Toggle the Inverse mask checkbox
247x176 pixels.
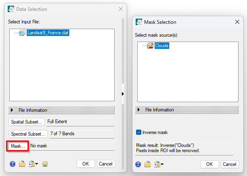pyautogui.click(x=139, y=132)
